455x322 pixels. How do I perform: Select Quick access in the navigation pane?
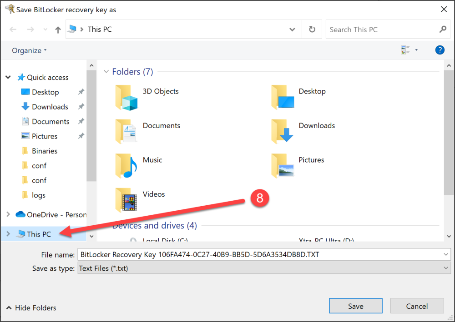47,77
